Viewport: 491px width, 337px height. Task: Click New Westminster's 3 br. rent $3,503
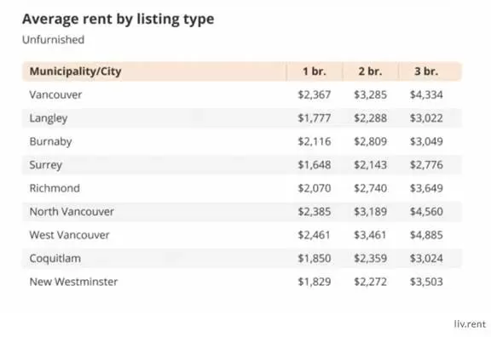pos(426,282)
